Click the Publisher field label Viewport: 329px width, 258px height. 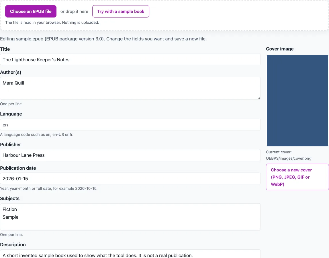click(x=11, y=145)
